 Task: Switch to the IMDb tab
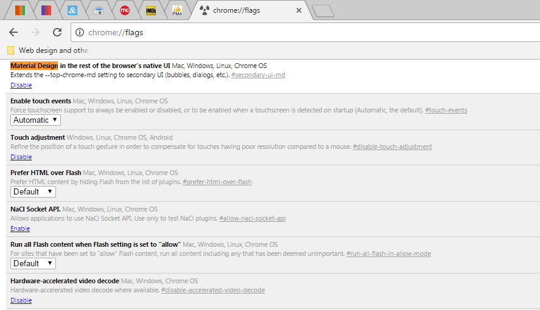coord(151,10)
